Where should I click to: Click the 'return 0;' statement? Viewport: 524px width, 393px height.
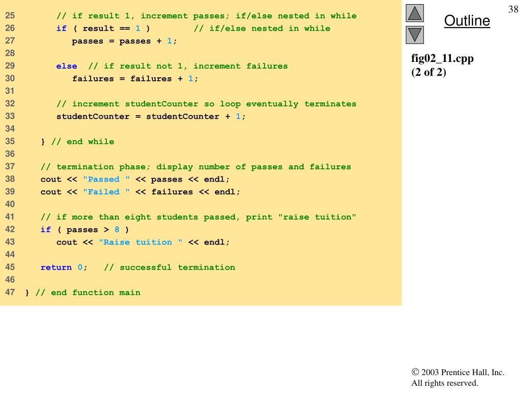(x=64, y=268)
